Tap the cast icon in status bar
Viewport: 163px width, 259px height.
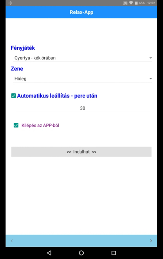[125, 3]
